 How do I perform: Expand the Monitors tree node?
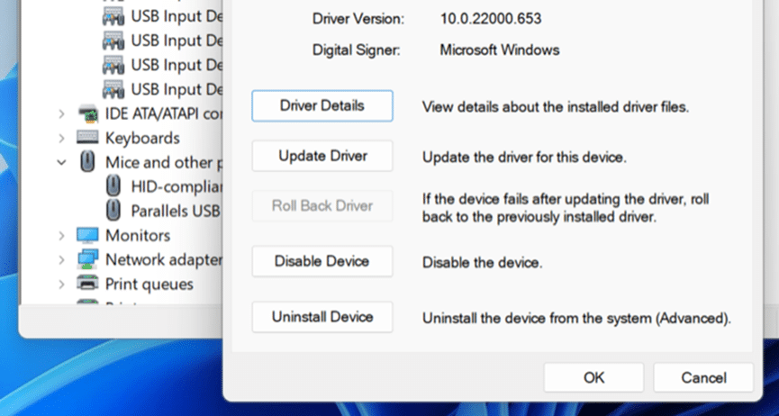(x=61, y=235)
